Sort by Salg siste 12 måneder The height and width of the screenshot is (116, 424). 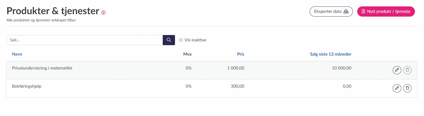click(330, 54)
